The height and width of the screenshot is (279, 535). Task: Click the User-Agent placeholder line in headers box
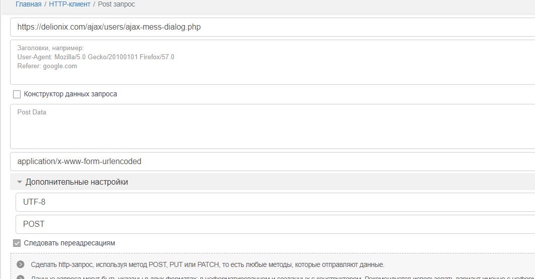(95, 57)
